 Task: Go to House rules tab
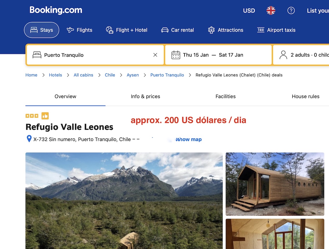305,96
